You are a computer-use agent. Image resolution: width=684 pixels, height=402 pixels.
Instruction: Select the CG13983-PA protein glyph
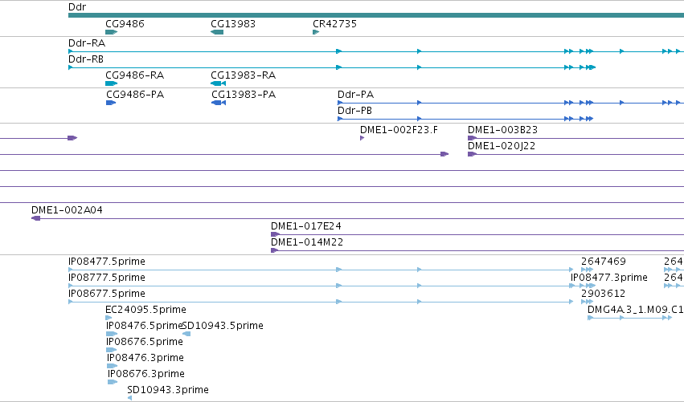click(219, 103)
